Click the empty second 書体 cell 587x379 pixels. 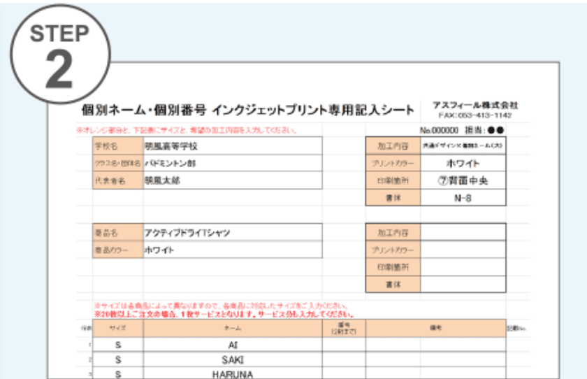pos(462,284)
